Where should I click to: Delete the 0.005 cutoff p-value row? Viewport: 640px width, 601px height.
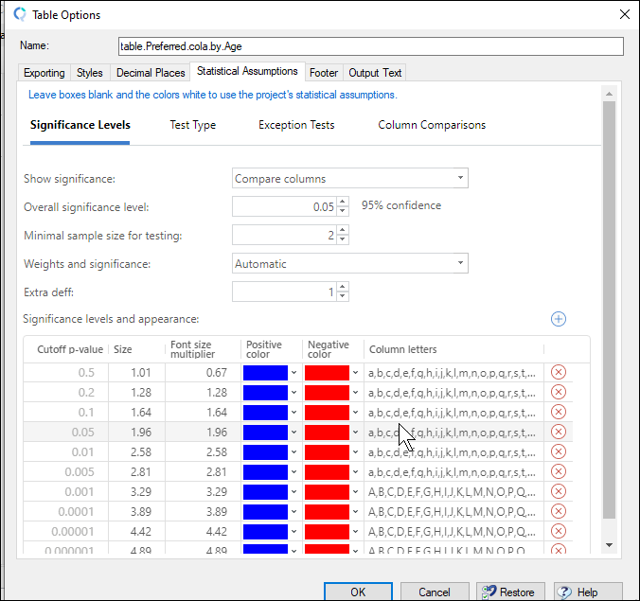[x=558, y=471]
